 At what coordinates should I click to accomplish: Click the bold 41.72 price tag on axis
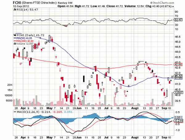coord(179,76)
